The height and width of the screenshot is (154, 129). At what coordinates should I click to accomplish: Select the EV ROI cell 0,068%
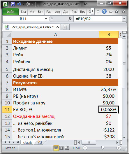tap(109, 109)
